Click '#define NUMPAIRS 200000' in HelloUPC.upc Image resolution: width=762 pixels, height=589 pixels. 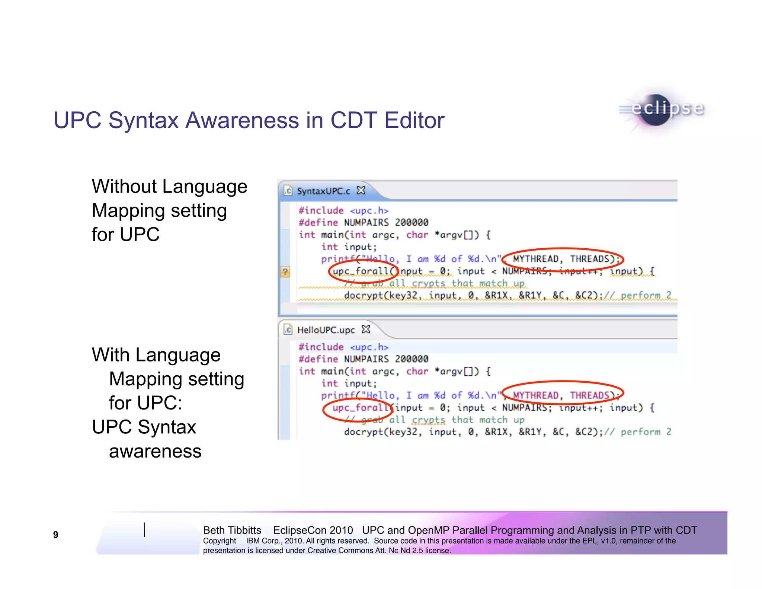coord(364,359)
